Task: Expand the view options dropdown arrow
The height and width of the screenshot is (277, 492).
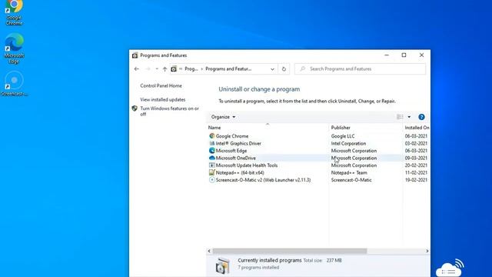Action: (x=409, y=117)
